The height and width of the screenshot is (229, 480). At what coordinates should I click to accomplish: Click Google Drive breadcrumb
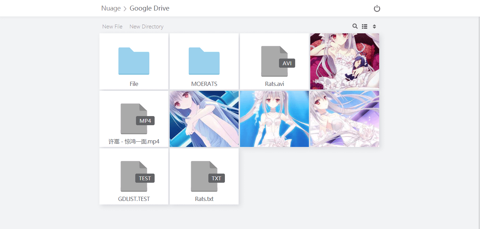click(149, 8)
